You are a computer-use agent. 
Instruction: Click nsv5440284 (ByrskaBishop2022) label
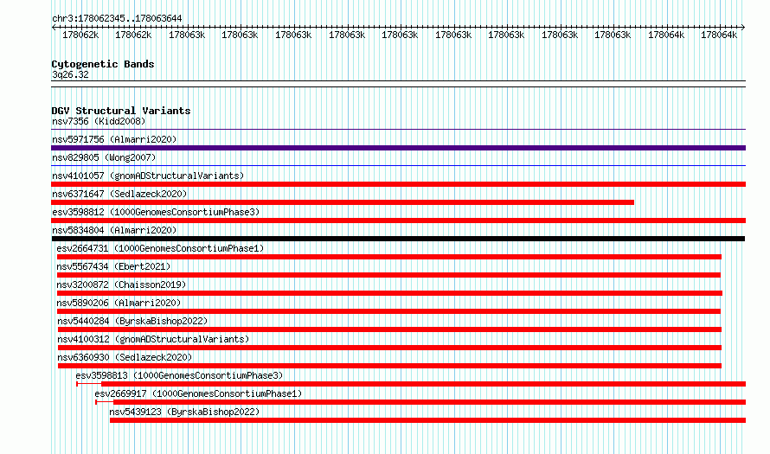tap(132, 321)
